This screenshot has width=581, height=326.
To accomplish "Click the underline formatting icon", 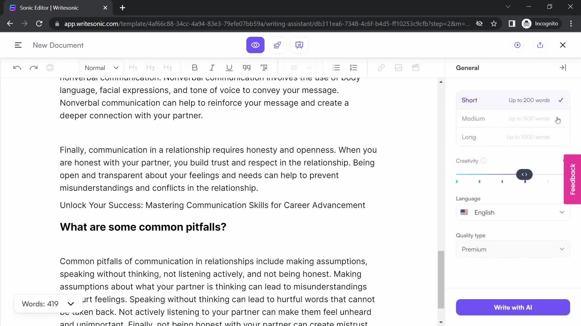I will pyautogui.click(x=229, y=68).
